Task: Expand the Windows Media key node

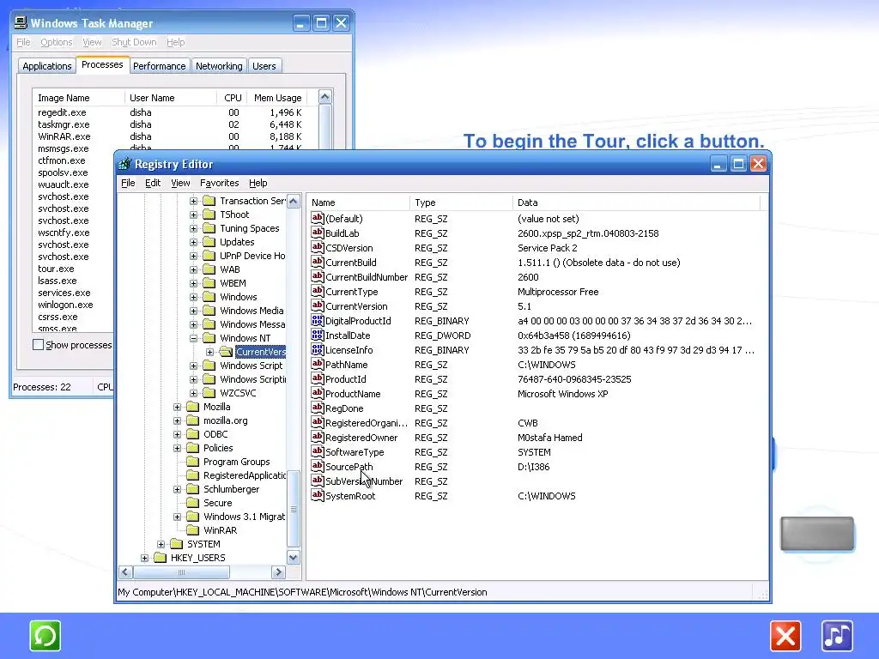Action: click(x=193, y=311)
